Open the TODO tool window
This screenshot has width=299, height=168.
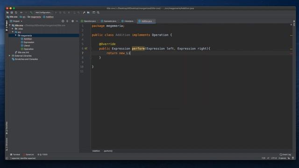43,154
